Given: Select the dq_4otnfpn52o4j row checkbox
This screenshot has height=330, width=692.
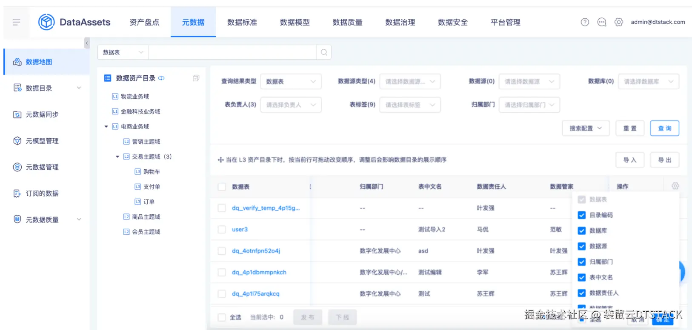Looking at the screenshot, I should point(222,251).
